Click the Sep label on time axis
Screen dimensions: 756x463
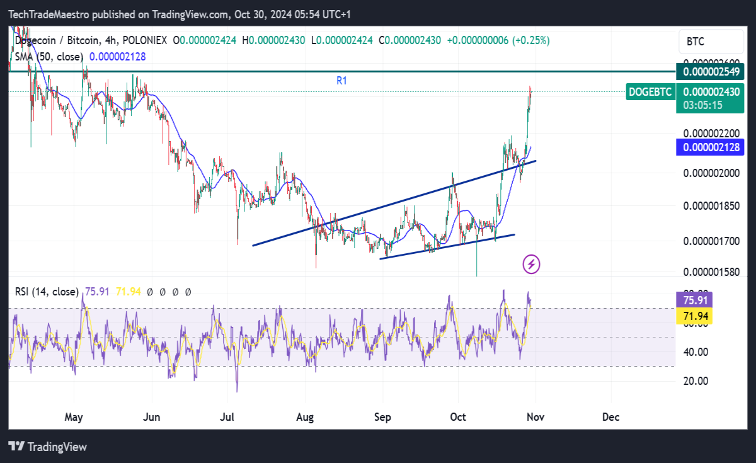pos(382,417)
